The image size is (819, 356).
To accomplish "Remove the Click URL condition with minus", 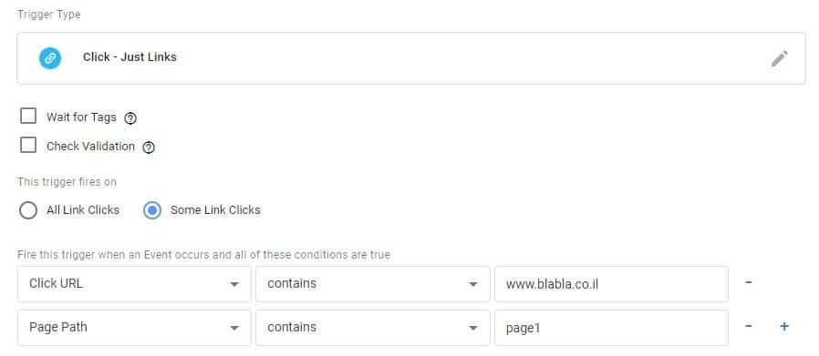I will (x=749, y=282).
